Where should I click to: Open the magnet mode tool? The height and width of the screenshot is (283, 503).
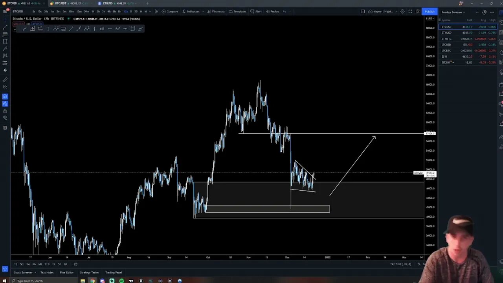(x=5, y=96)
